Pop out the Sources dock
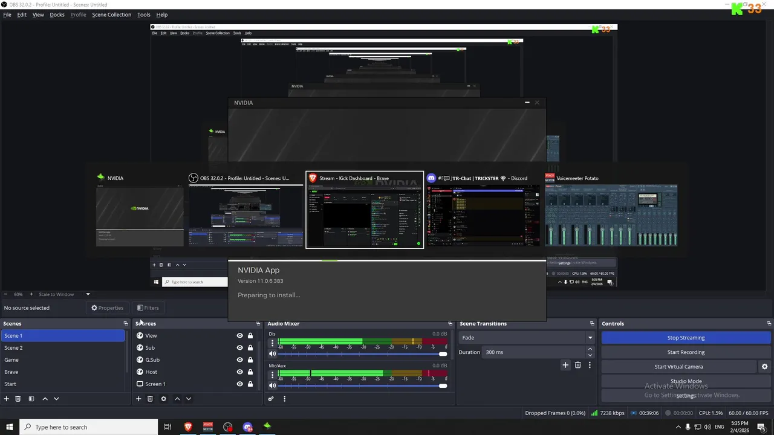This screenshot has height=435, width=774. tap(258, 324)
